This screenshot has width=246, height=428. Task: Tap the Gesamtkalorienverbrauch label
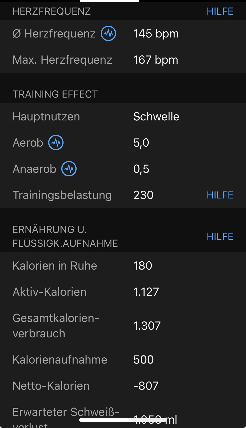56,326
